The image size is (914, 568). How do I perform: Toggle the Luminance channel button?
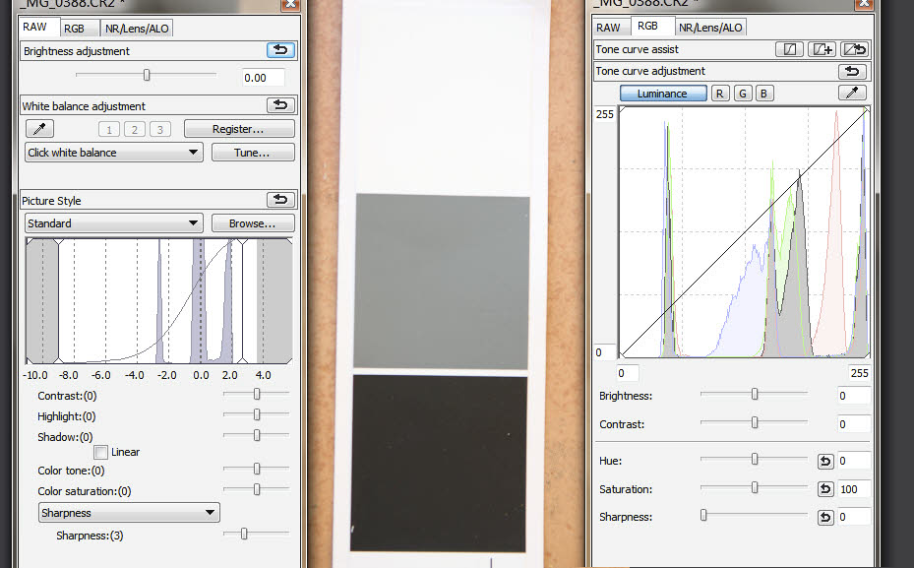point(662,94)
